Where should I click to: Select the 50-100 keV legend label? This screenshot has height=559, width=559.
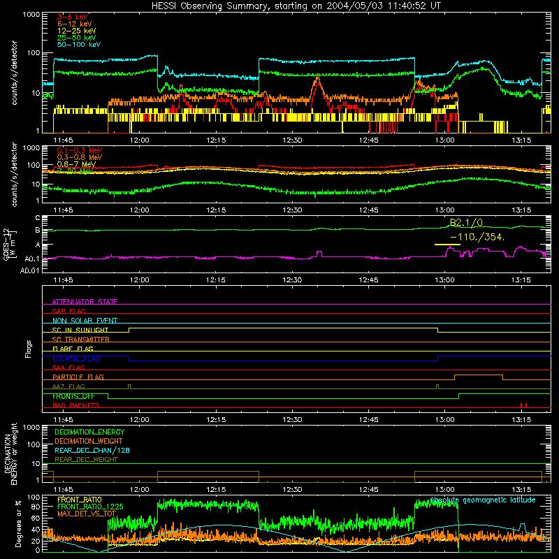(x=79, y=44)
